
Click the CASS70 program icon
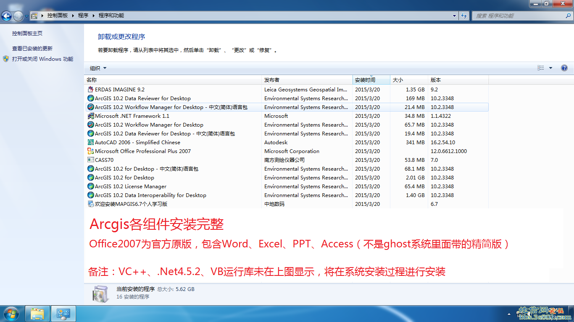(90, 160)
